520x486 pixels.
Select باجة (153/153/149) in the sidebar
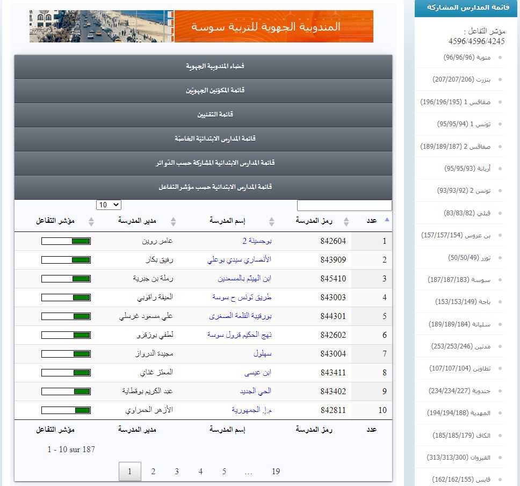pos(463,302)
